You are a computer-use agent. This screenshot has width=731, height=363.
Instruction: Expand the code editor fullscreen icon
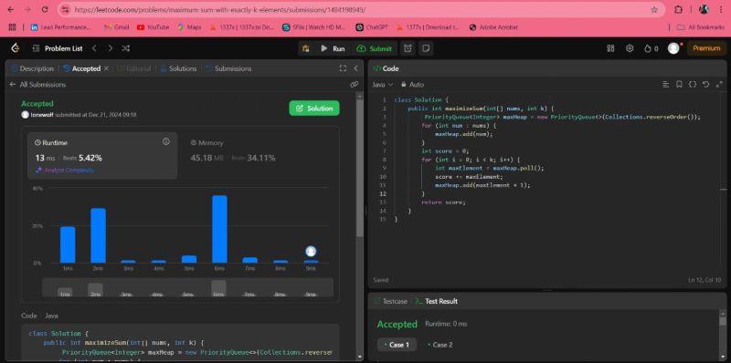(x=719, y=84)
